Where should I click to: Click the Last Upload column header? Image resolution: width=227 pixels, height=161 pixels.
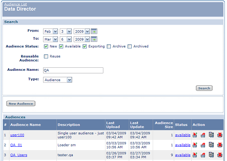tap(117, 125)
